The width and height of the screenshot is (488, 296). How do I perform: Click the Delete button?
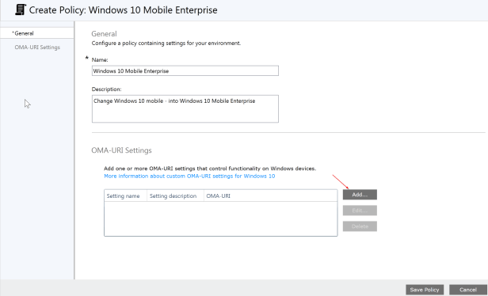pyautogui.click(x=360, y=226)
